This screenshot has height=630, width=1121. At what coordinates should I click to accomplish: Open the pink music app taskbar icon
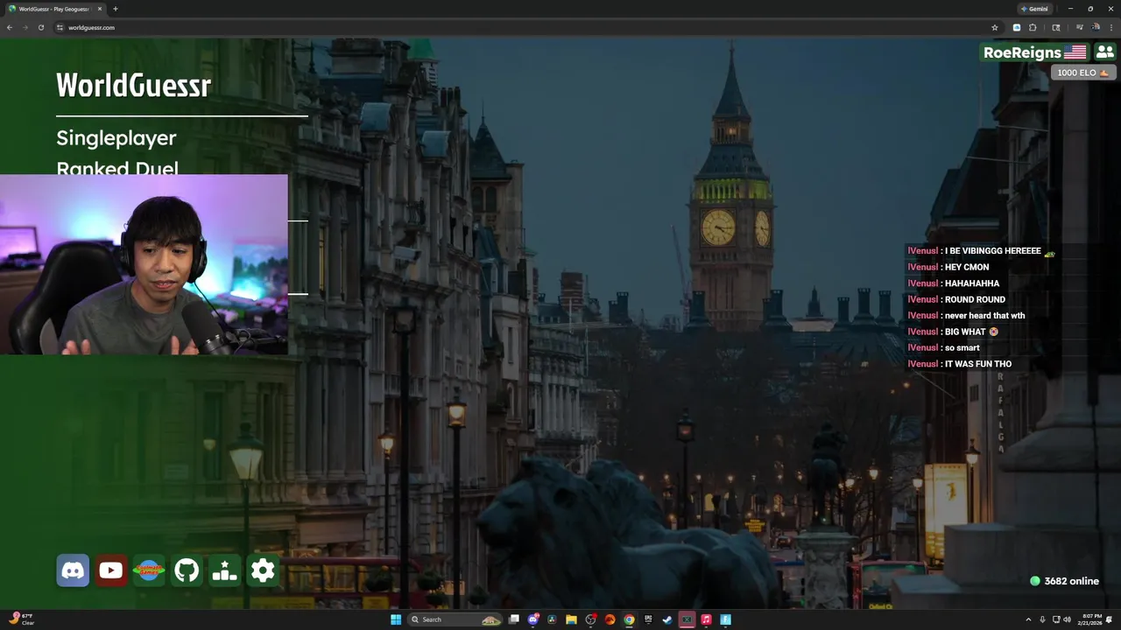[706, 619]
